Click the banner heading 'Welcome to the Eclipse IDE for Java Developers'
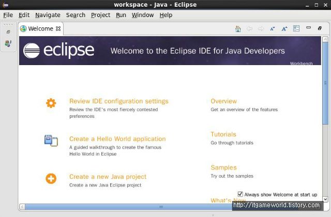331x217 pixels. click(x=198, y=51)
